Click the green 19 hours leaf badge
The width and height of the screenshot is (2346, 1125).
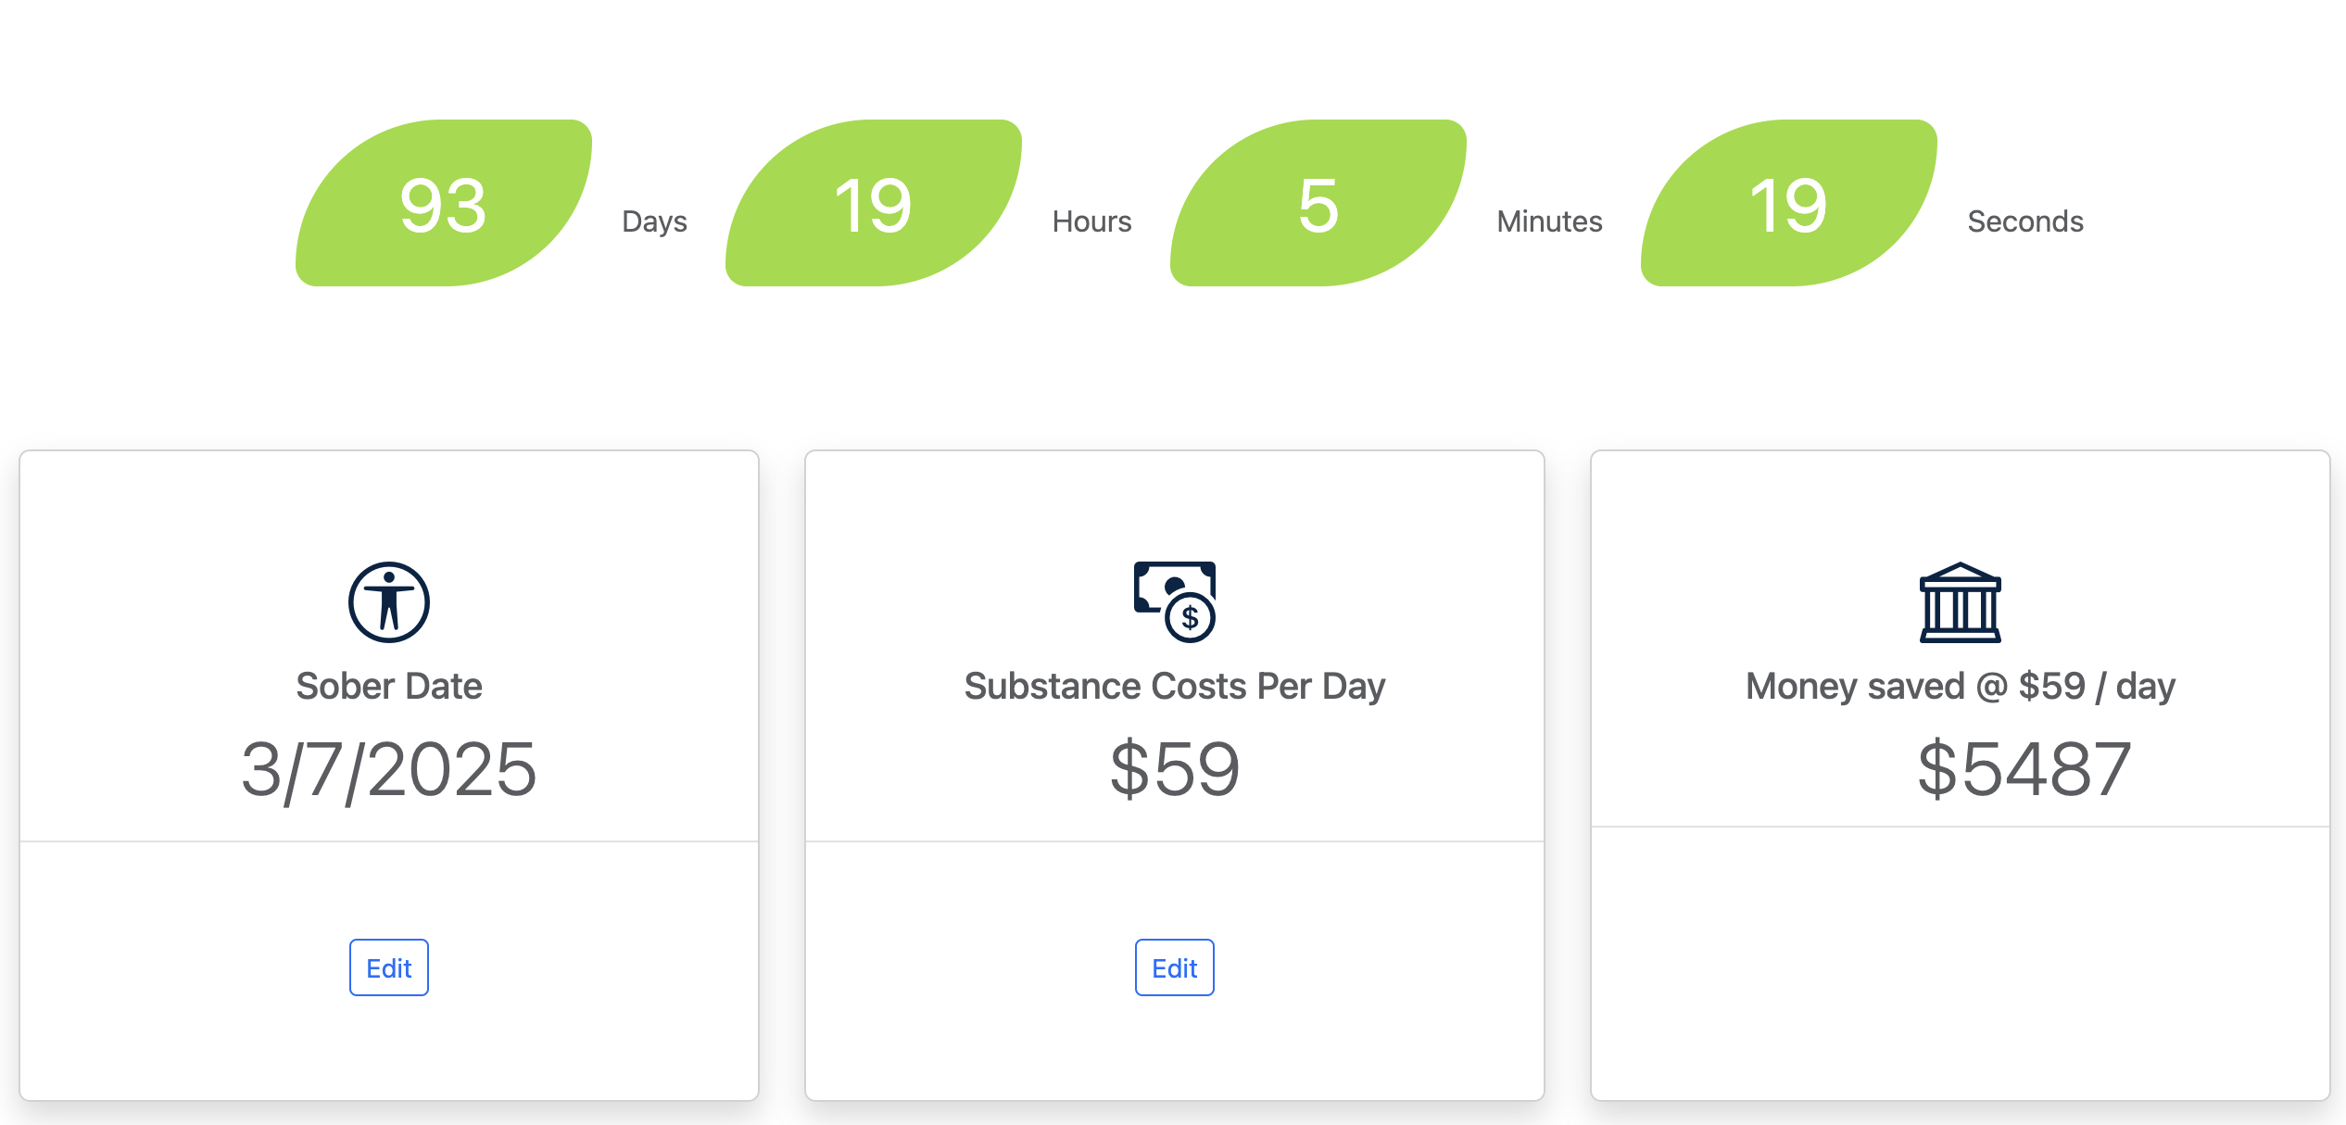click(874, 203)
